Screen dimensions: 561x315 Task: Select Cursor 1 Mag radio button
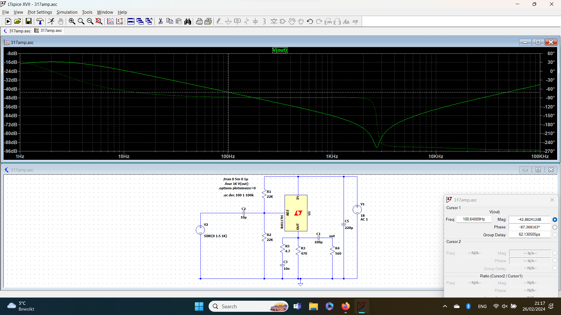coord(555,220)
